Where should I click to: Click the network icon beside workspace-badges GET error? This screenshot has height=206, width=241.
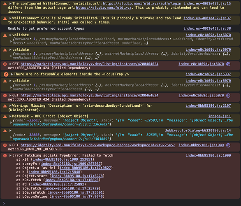(x=228, y=145)
